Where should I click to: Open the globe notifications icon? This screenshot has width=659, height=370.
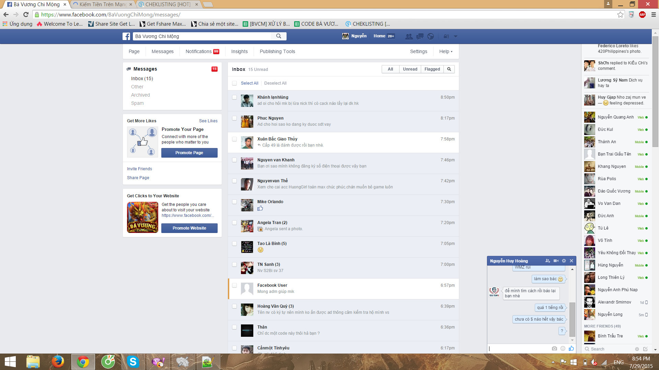(x=431, y=36)
